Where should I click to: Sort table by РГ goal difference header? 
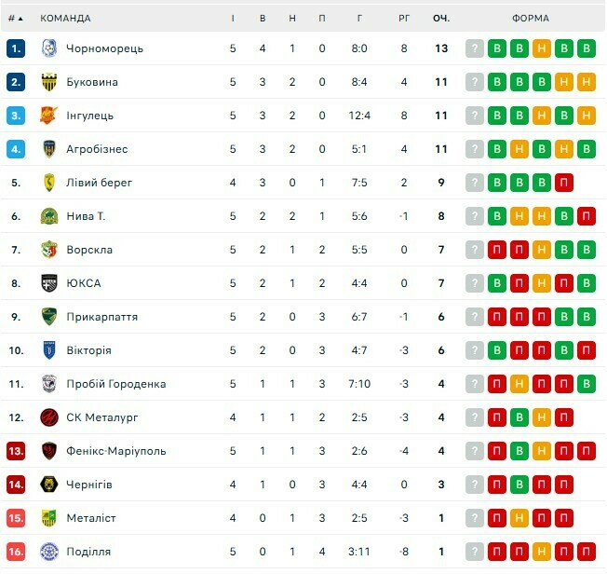404,19
